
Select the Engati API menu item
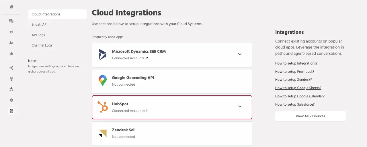click(40, 25)
